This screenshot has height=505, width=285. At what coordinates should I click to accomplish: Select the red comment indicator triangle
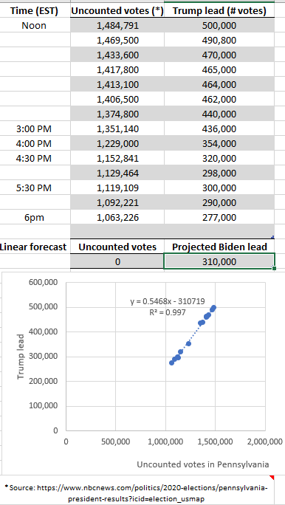pos(272,478)
